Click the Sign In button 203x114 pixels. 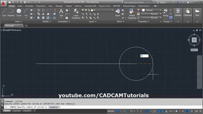161,2
